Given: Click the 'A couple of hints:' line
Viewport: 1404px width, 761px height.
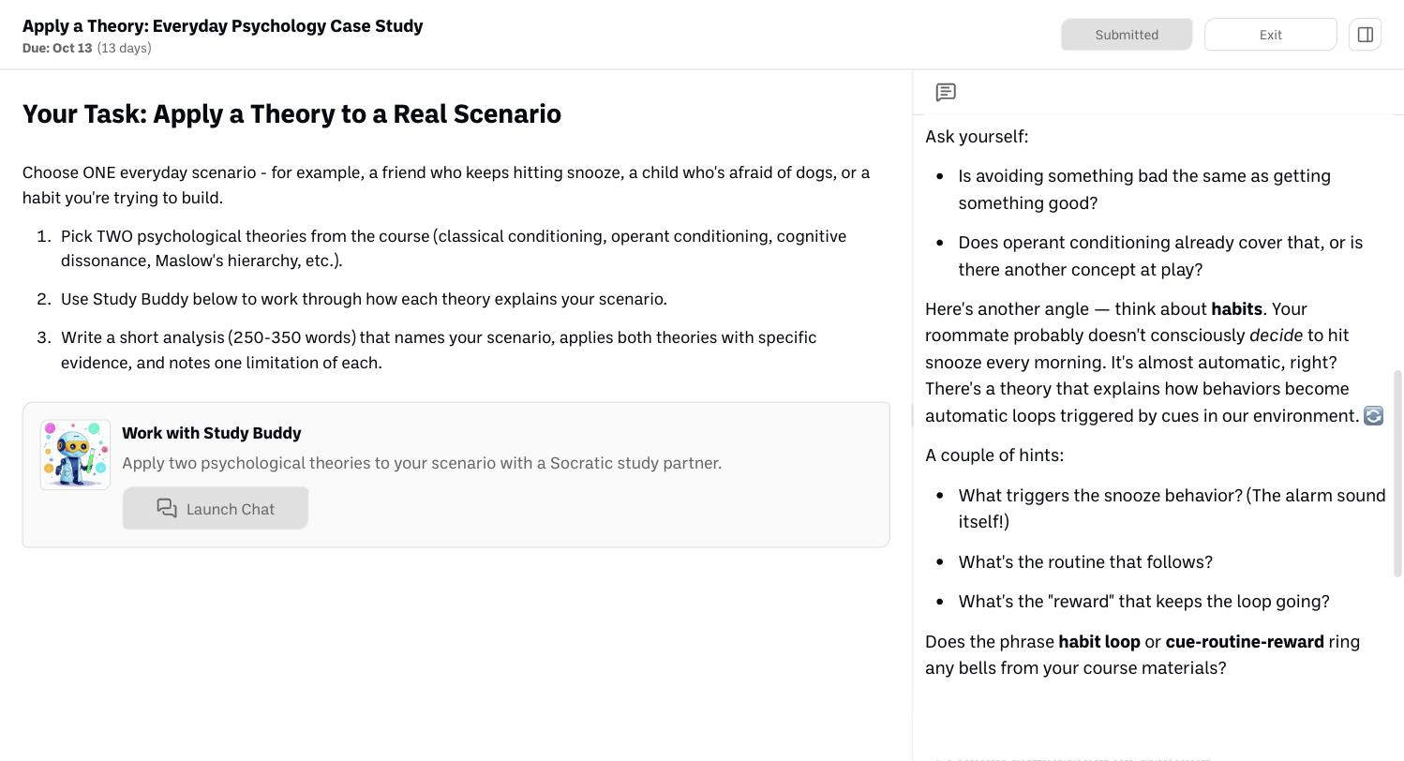Looking at the screenshot, I should [x=994, y=455].
